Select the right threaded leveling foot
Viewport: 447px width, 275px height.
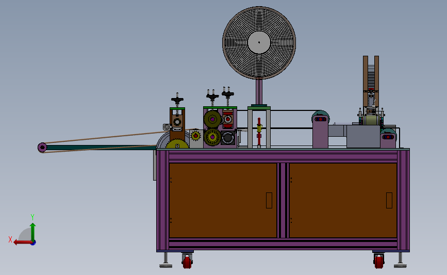400,260
